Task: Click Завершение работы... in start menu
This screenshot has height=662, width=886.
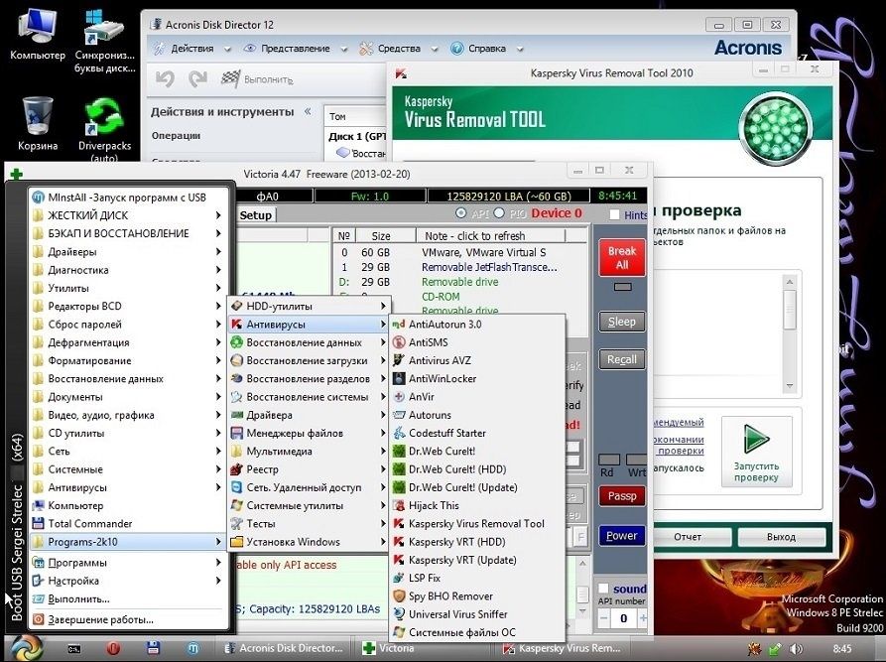Action: coord(128,619)
